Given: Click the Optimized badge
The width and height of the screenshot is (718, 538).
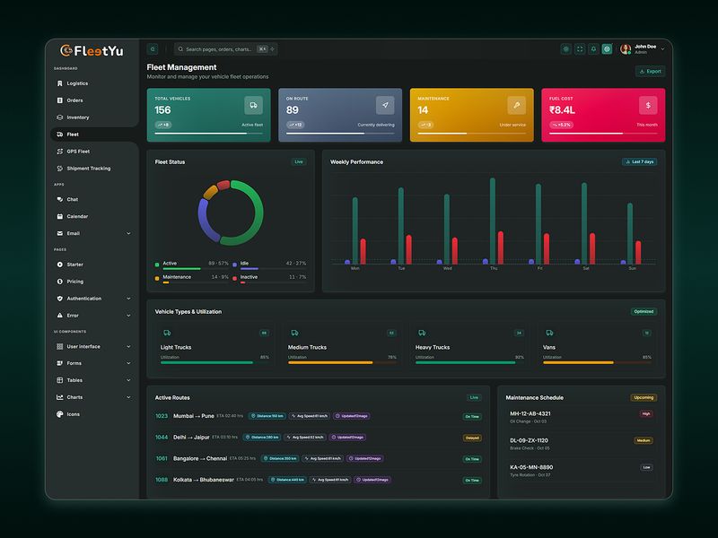Looking at the screenshot, I should pos(644,311).
